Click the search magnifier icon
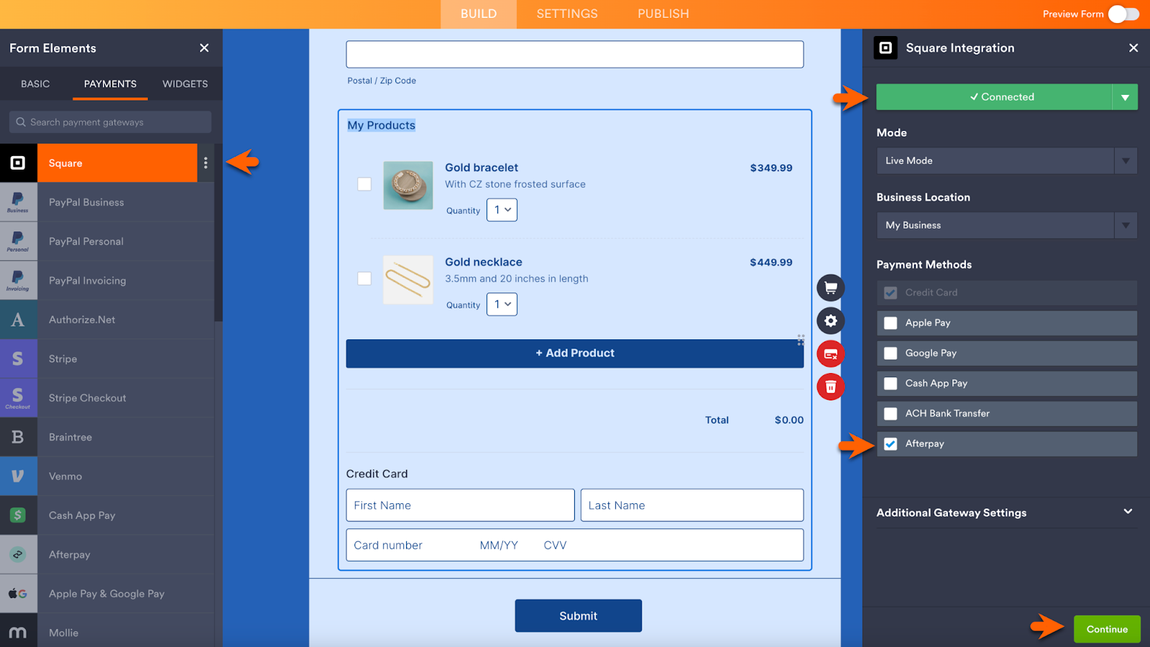This screenshot has width=1150, height=647. [21, 122]
